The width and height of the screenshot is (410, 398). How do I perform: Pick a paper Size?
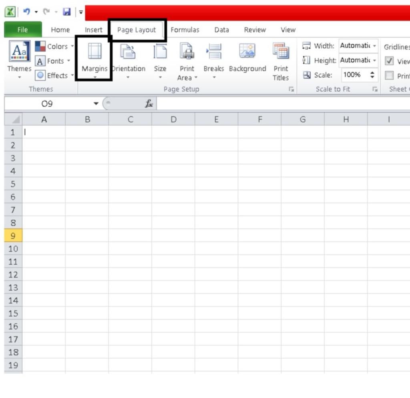coord(160,61)
